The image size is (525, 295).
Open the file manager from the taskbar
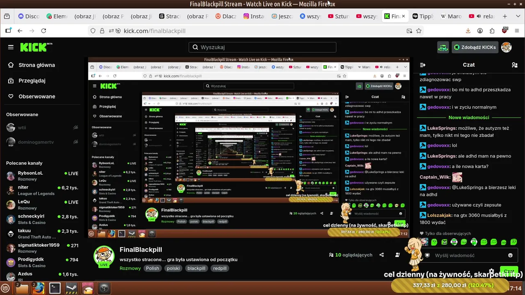(x=22, y=288)
